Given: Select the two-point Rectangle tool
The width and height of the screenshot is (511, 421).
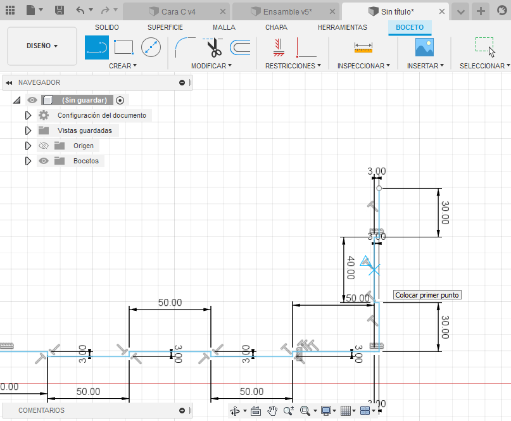Looking at the screenshot, I should point(123,47).
